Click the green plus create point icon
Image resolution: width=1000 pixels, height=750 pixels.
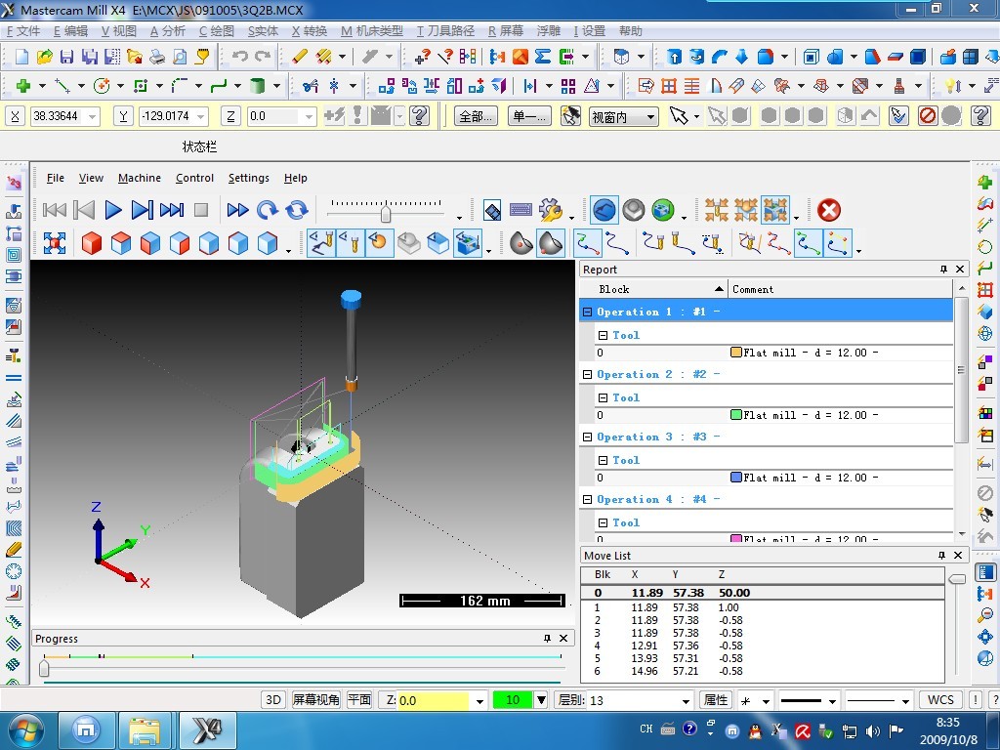[x=23, y=86]
